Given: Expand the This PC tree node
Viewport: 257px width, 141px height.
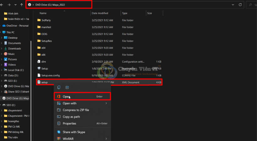Looking at the screenshot, I should pos(2,32).
